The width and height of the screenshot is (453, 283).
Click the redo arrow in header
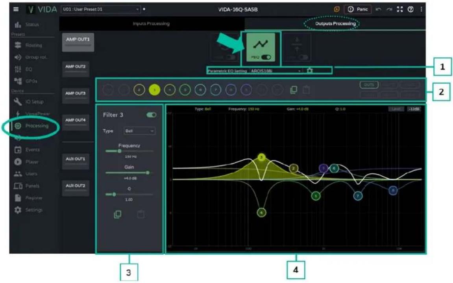(x=389, y=9)
